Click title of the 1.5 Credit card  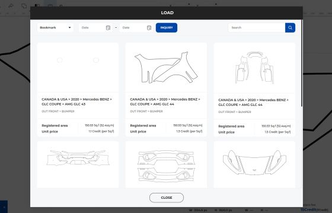(254, 102)
